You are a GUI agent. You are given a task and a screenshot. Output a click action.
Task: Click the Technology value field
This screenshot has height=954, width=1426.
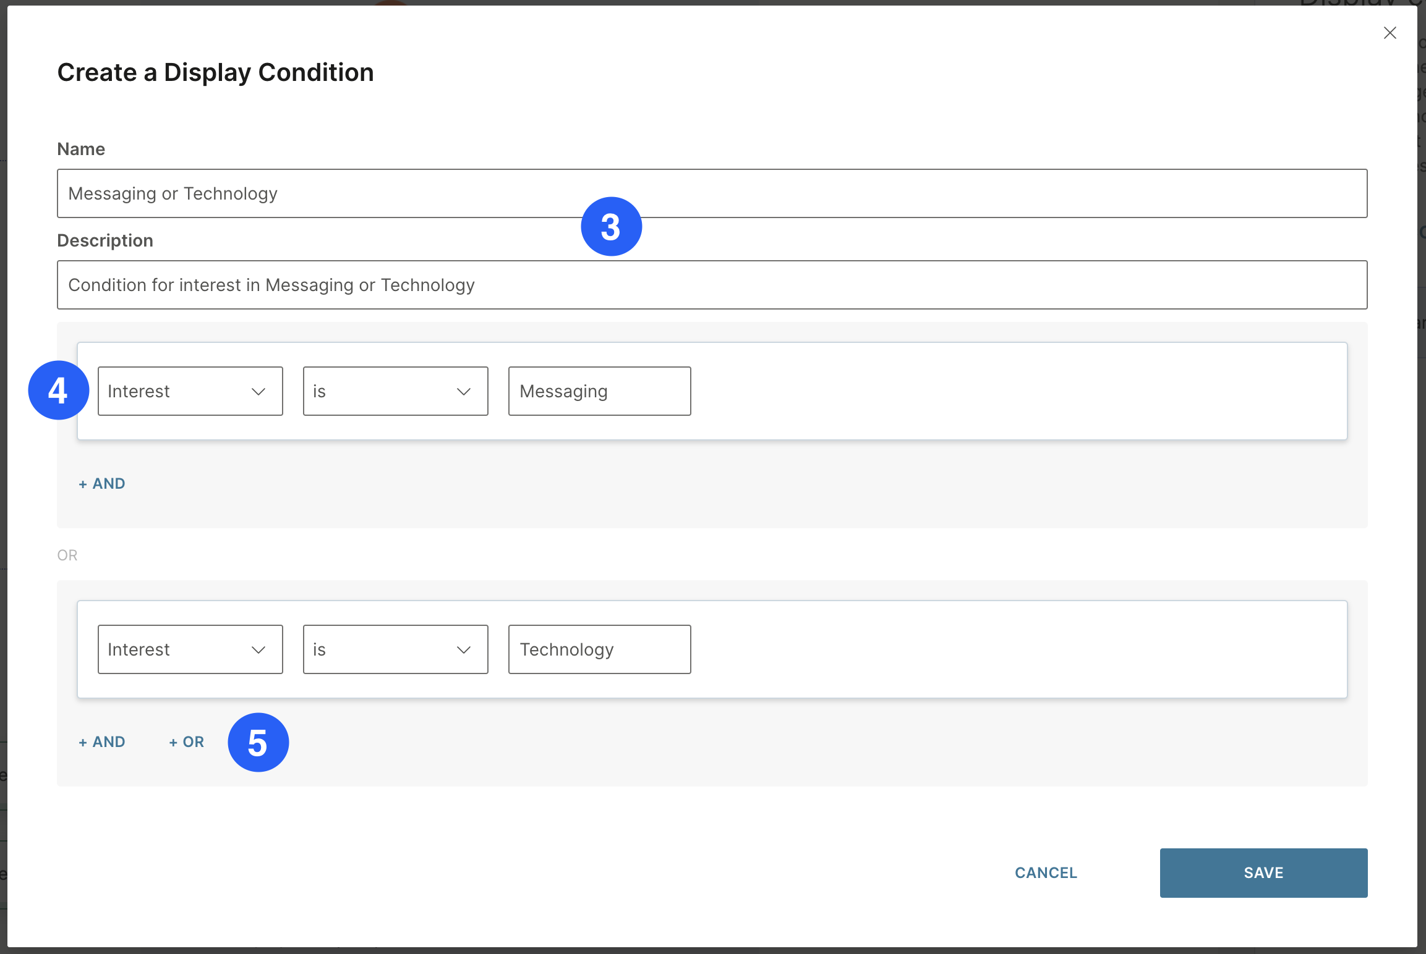click(x=599, y=649)
